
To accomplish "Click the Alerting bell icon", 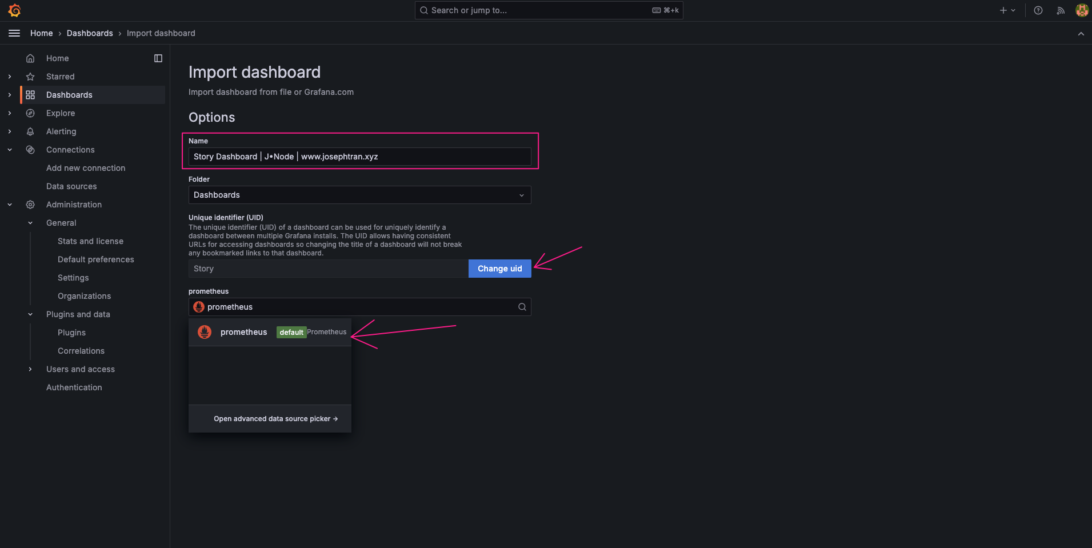I will click(30, 131).
